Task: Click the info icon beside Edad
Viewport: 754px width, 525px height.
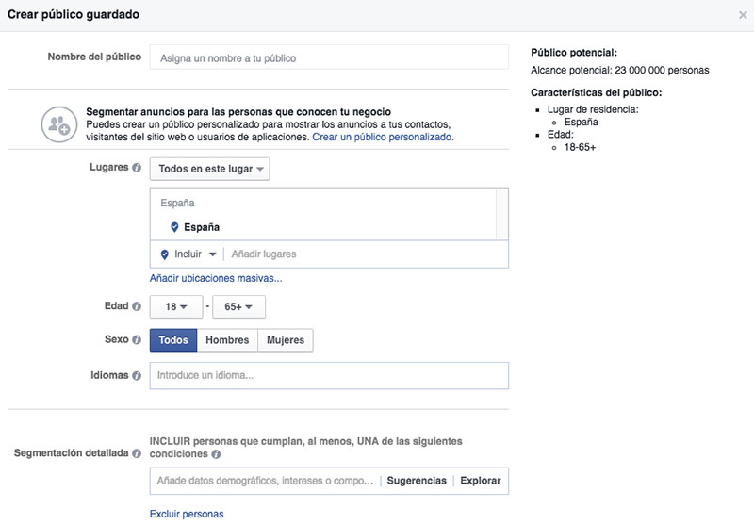Action: coord(137,306)
